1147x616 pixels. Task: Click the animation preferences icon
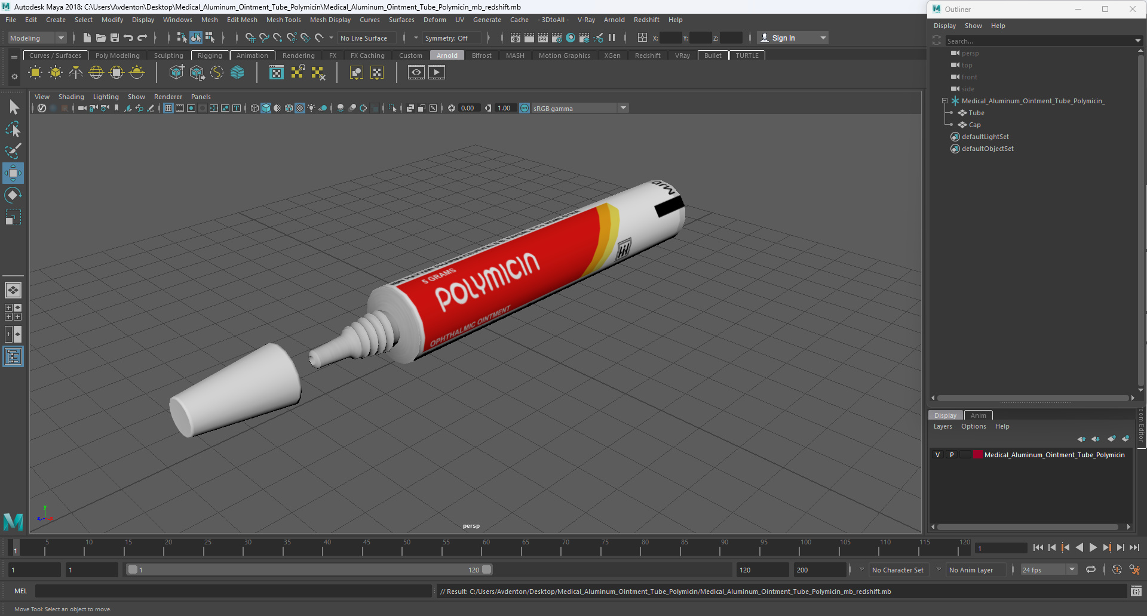(1134, 570)
